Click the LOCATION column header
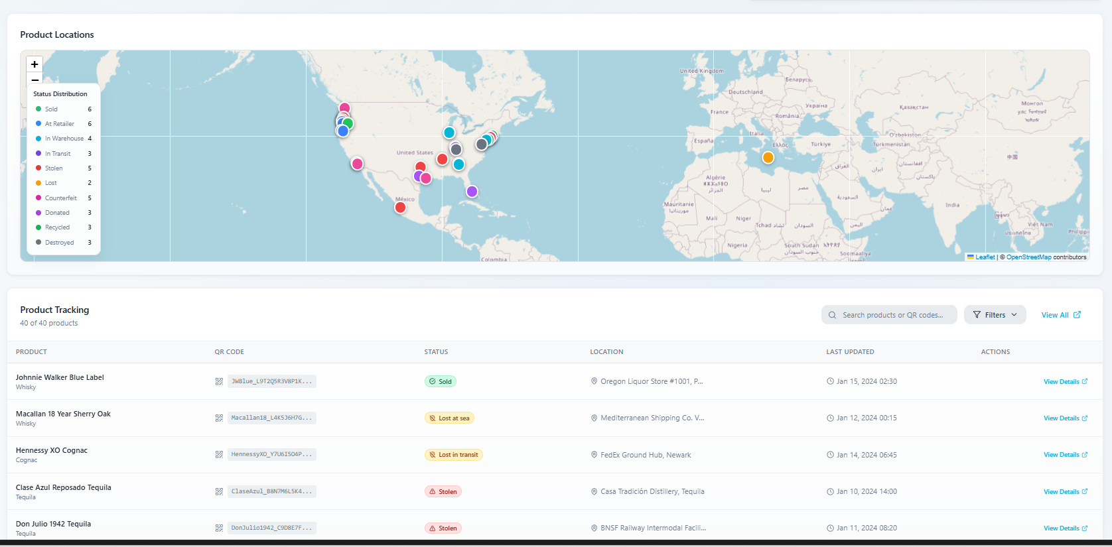The height and width of the screenshot is (547, 1112). tap(606, 352)
